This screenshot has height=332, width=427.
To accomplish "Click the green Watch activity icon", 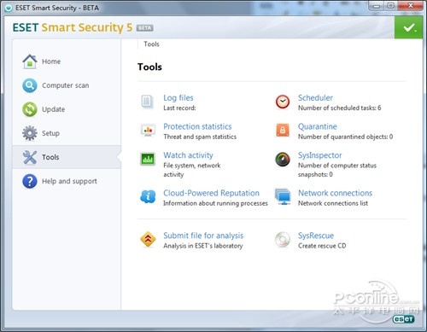I will (148, 159).
